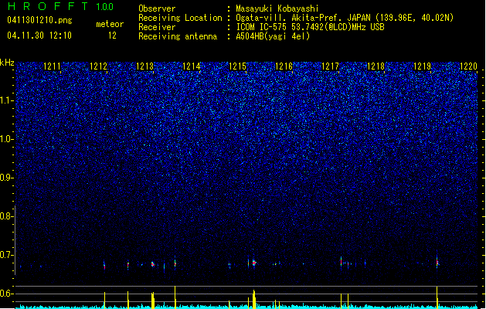Click the 1216 time marker label
The width and height of the screenshot is (486, 309).
point(284,66)
